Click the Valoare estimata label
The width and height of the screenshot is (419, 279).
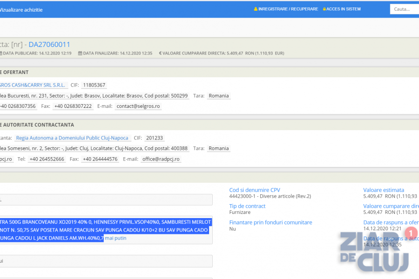(x=384, y=190)
